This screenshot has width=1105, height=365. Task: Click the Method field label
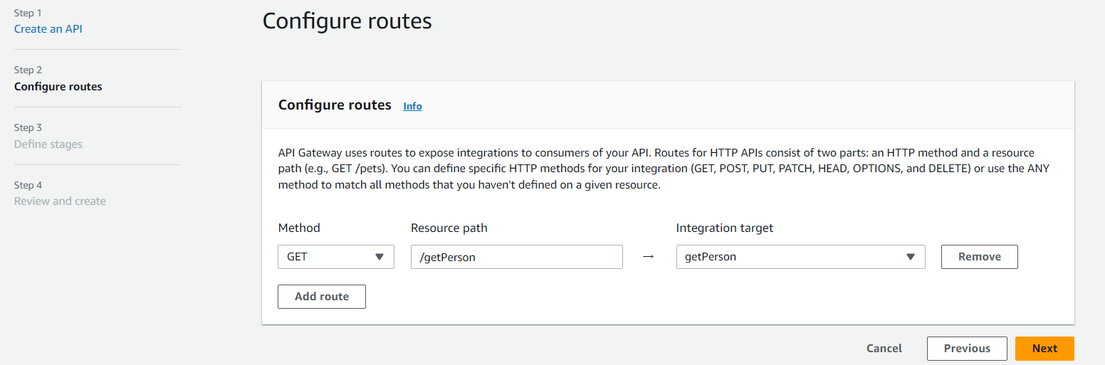(299, 228)
